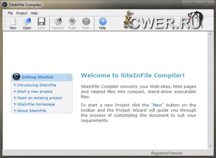Open the File menu

tap(10, 13)
